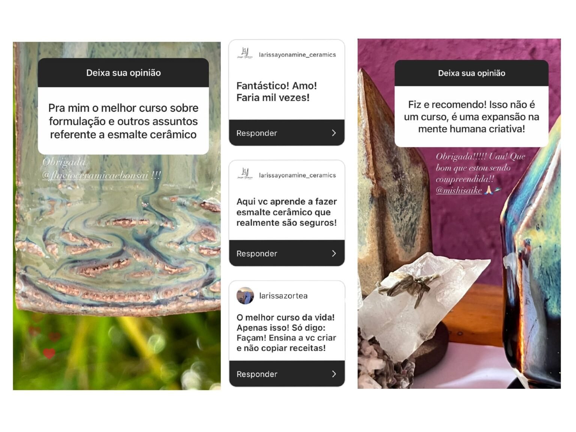Viewport: 576px width, 432px height.
Task: Click larissayonamine_ceramics username on second card
Action: click(297, 175)
